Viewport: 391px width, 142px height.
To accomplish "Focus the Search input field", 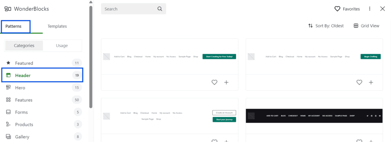I will (133, 9).
